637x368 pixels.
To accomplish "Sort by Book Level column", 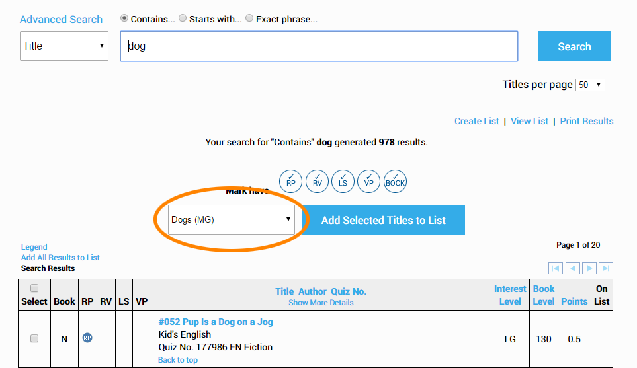I will [x=544, y=295].
